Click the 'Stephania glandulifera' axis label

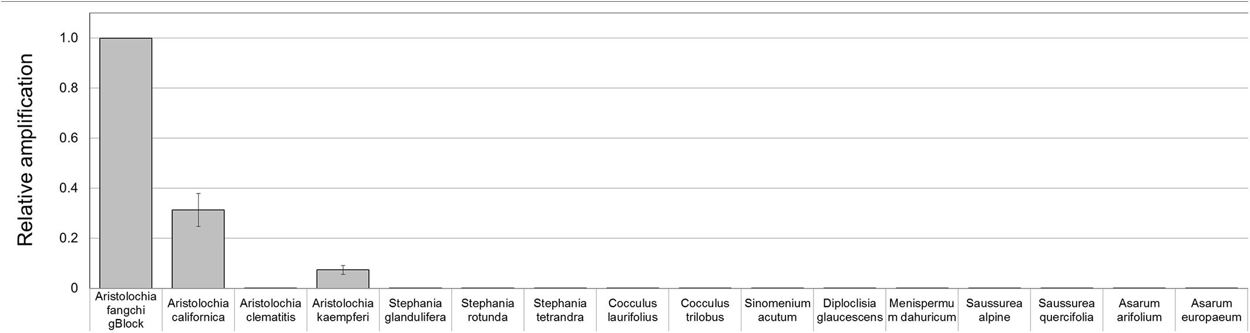(x=415, y=310)
